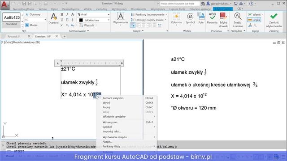Click the Edytuj słowniki dictionary icon
This screenshot has height=161, width=287.
point(223,20)
